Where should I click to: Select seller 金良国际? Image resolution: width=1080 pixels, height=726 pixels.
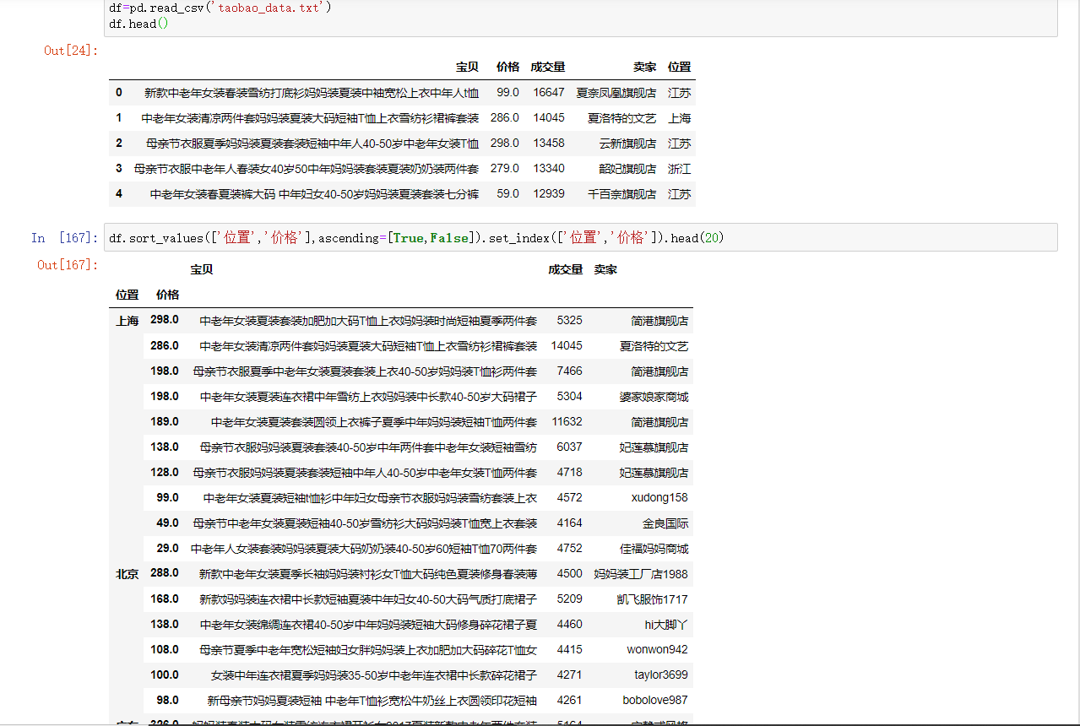[665, 523]
